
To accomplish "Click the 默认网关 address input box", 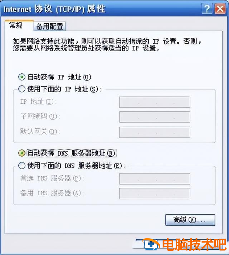I will click(155, 132).
